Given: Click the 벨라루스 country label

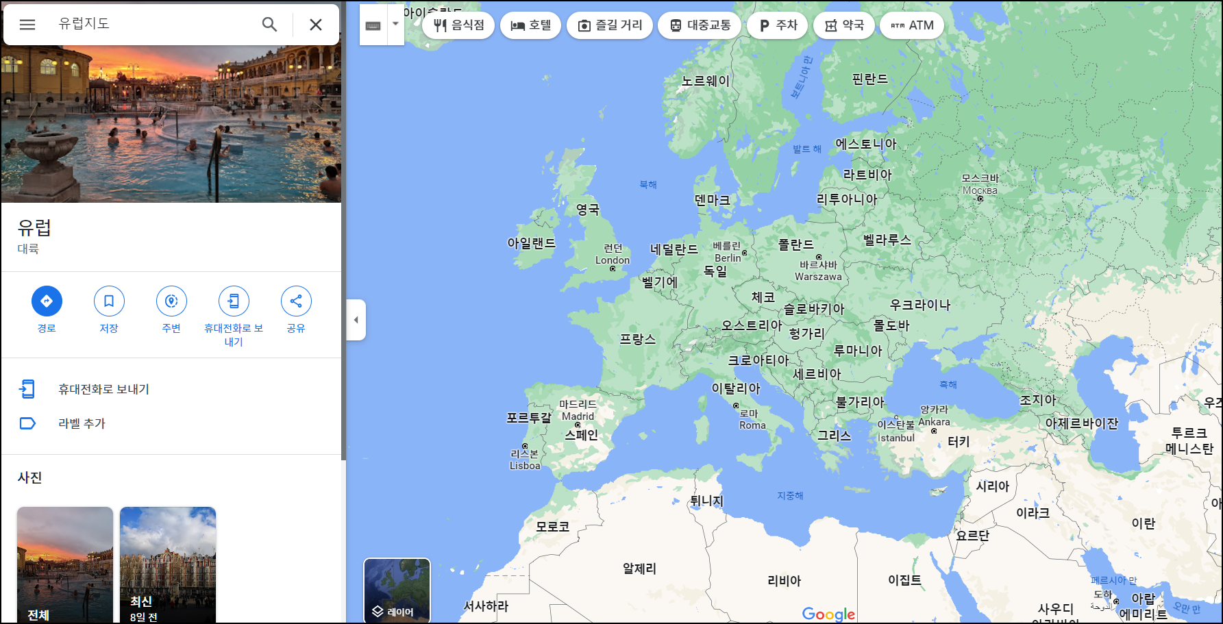Looking at the screenshot, I should click(x=887, y=240).
